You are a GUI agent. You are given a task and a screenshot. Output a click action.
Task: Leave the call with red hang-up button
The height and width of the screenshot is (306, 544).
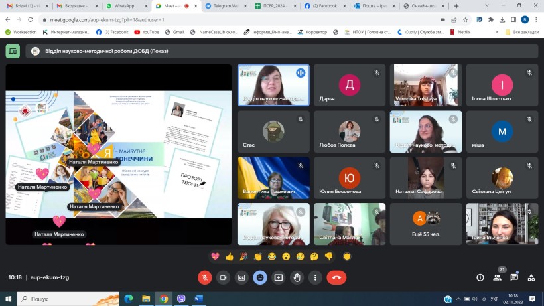(336, 277)
